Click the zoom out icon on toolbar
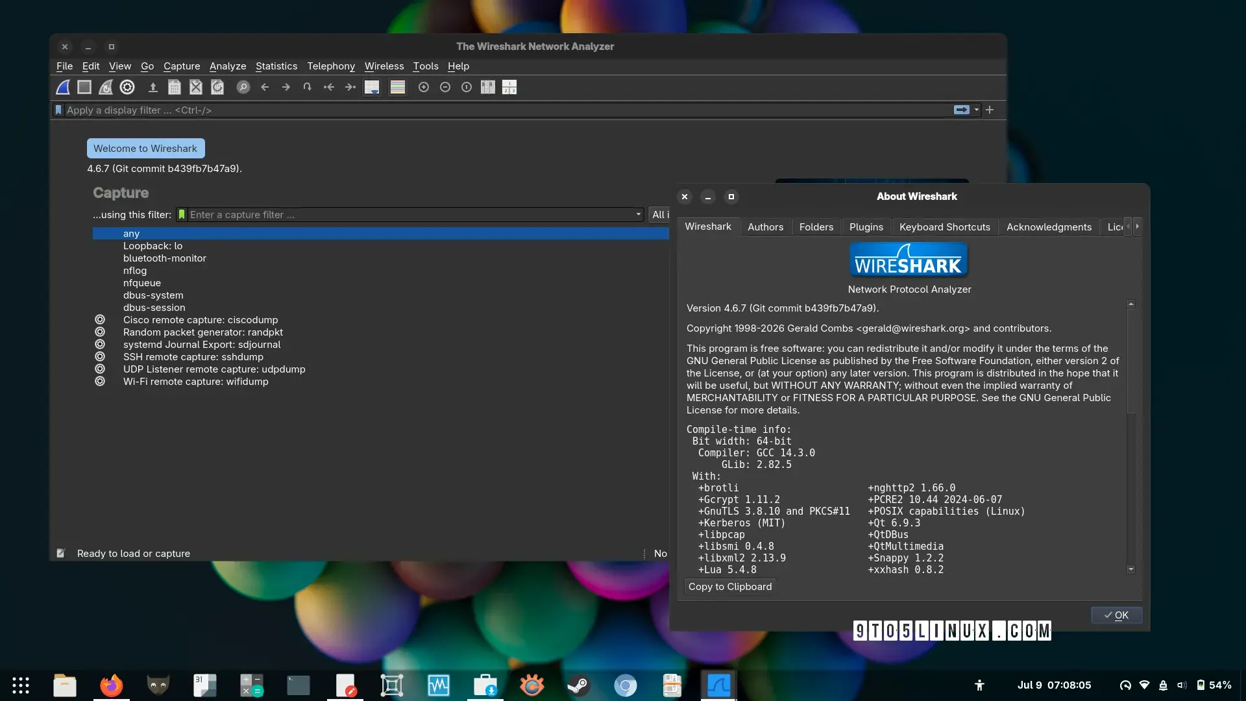Image resolution: width=1246 pixels, height=701 pixels. 445,87
